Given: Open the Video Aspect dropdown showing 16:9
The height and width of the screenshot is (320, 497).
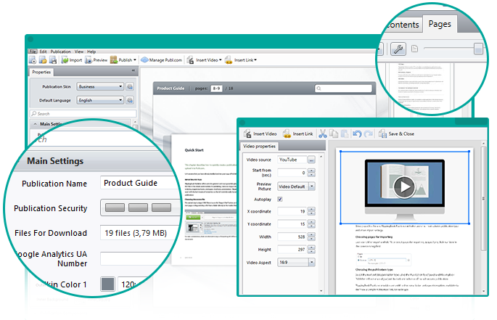Looking at the screenshot, I should click(296, 262).
